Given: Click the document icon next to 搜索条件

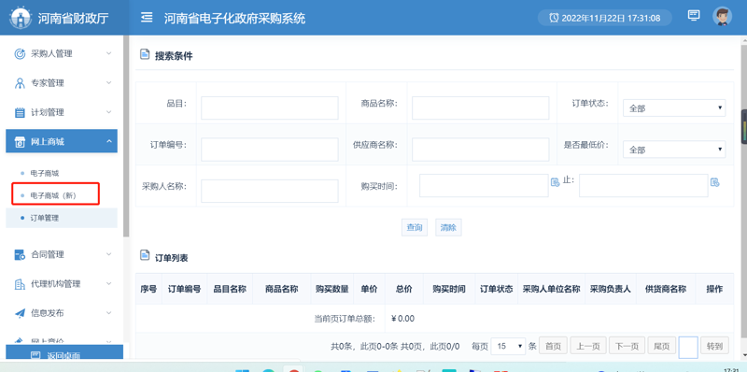Looking at the screenshot, I should [x=145, y=54].
